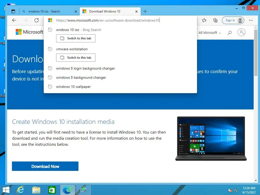260x195 pixels.
Task: Click Switch to this tab under vmware workstation
Action: point(76,58)
